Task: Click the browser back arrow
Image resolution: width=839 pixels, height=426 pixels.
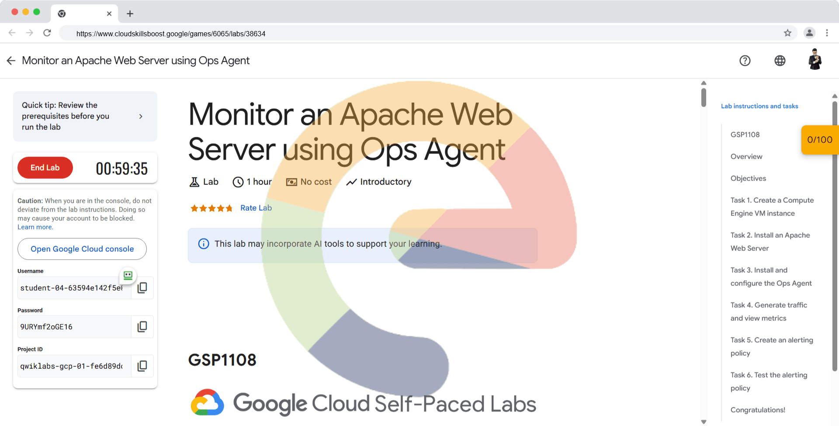Action: coord(12,33)
